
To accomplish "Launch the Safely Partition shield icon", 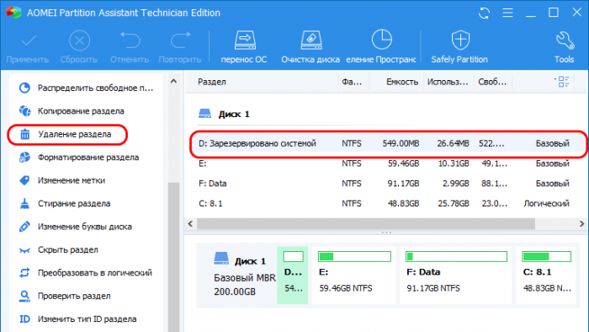I will pos(460,40).
